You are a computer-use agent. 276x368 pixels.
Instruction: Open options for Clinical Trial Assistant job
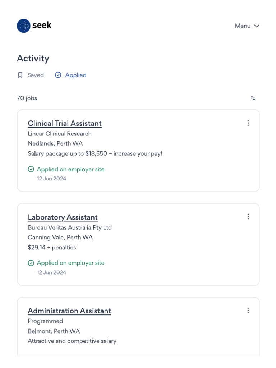click(x=248, y=123)
